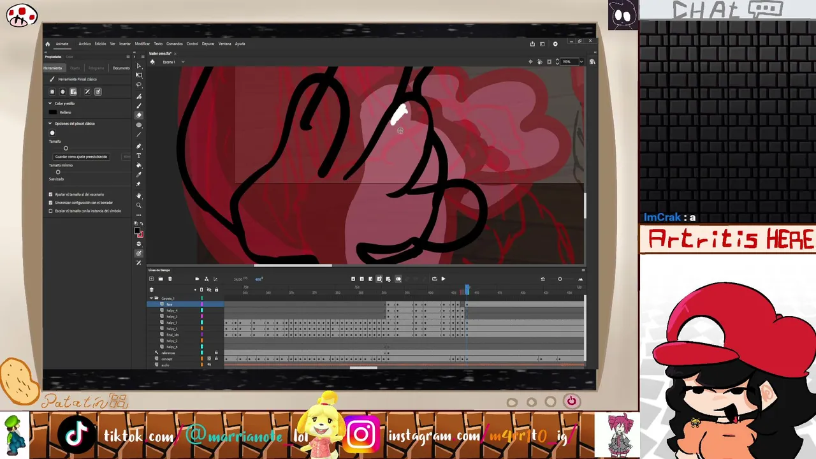The image size is (816, 459).
Task: Collapse Carpeta_1 folder in timeline
Action: (152, 298)
